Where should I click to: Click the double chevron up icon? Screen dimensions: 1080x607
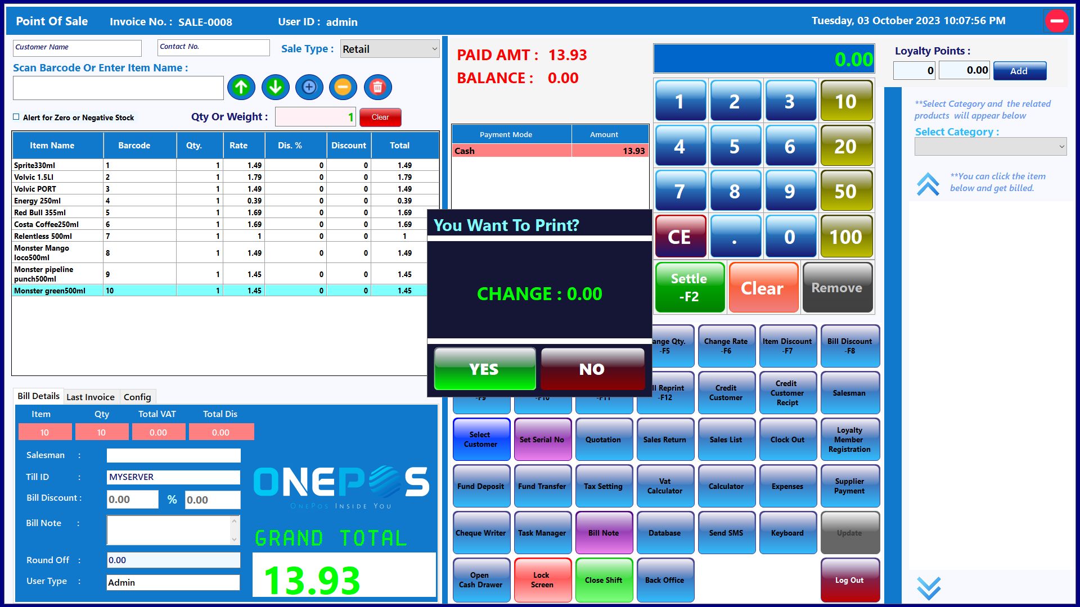[928, 184]
